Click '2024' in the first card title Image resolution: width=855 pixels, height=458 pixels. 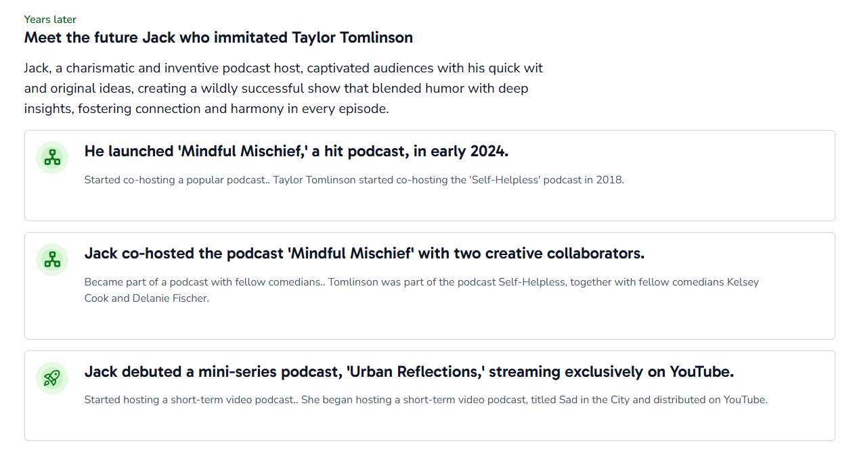tap(487, 152)
